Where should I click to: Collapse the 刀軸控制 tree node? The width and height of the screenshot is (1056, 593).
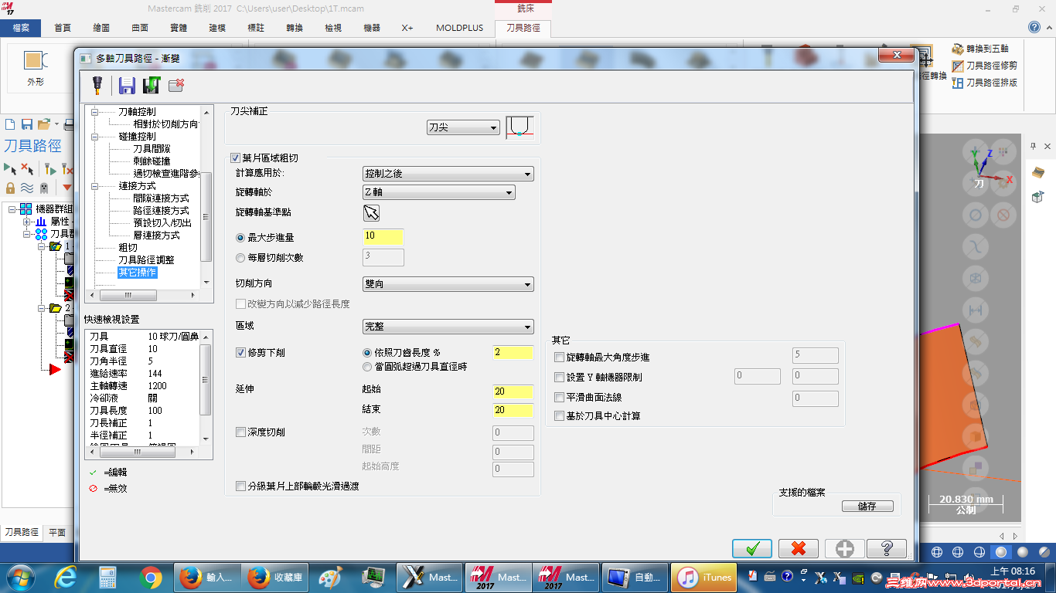pos(95,112)
